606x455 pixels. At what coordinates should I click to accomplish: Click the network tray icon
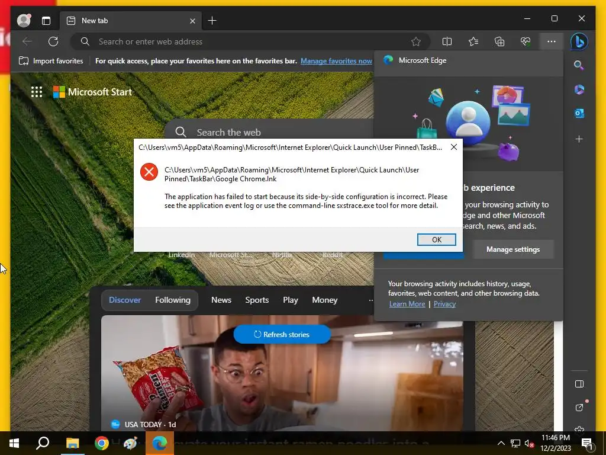[515, 443]
